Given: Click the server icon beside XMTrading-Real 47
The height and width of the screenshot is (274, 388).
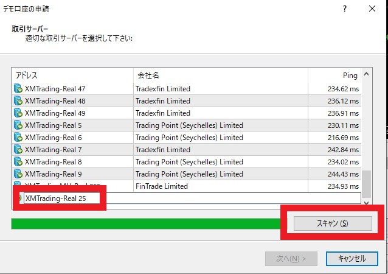Looking at the screenshot, I should pos(18,89).
